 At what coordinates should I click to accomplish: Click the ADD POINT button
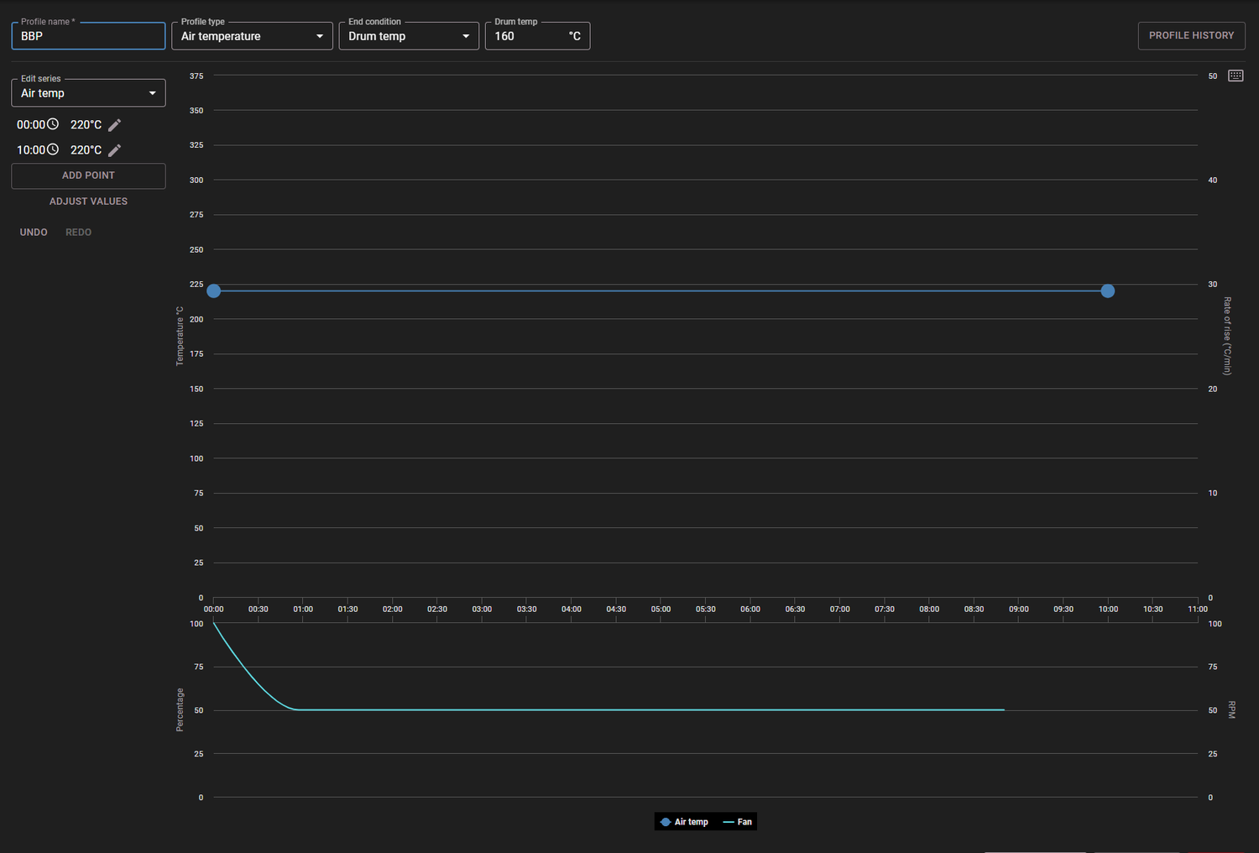(x=88, y=175)
